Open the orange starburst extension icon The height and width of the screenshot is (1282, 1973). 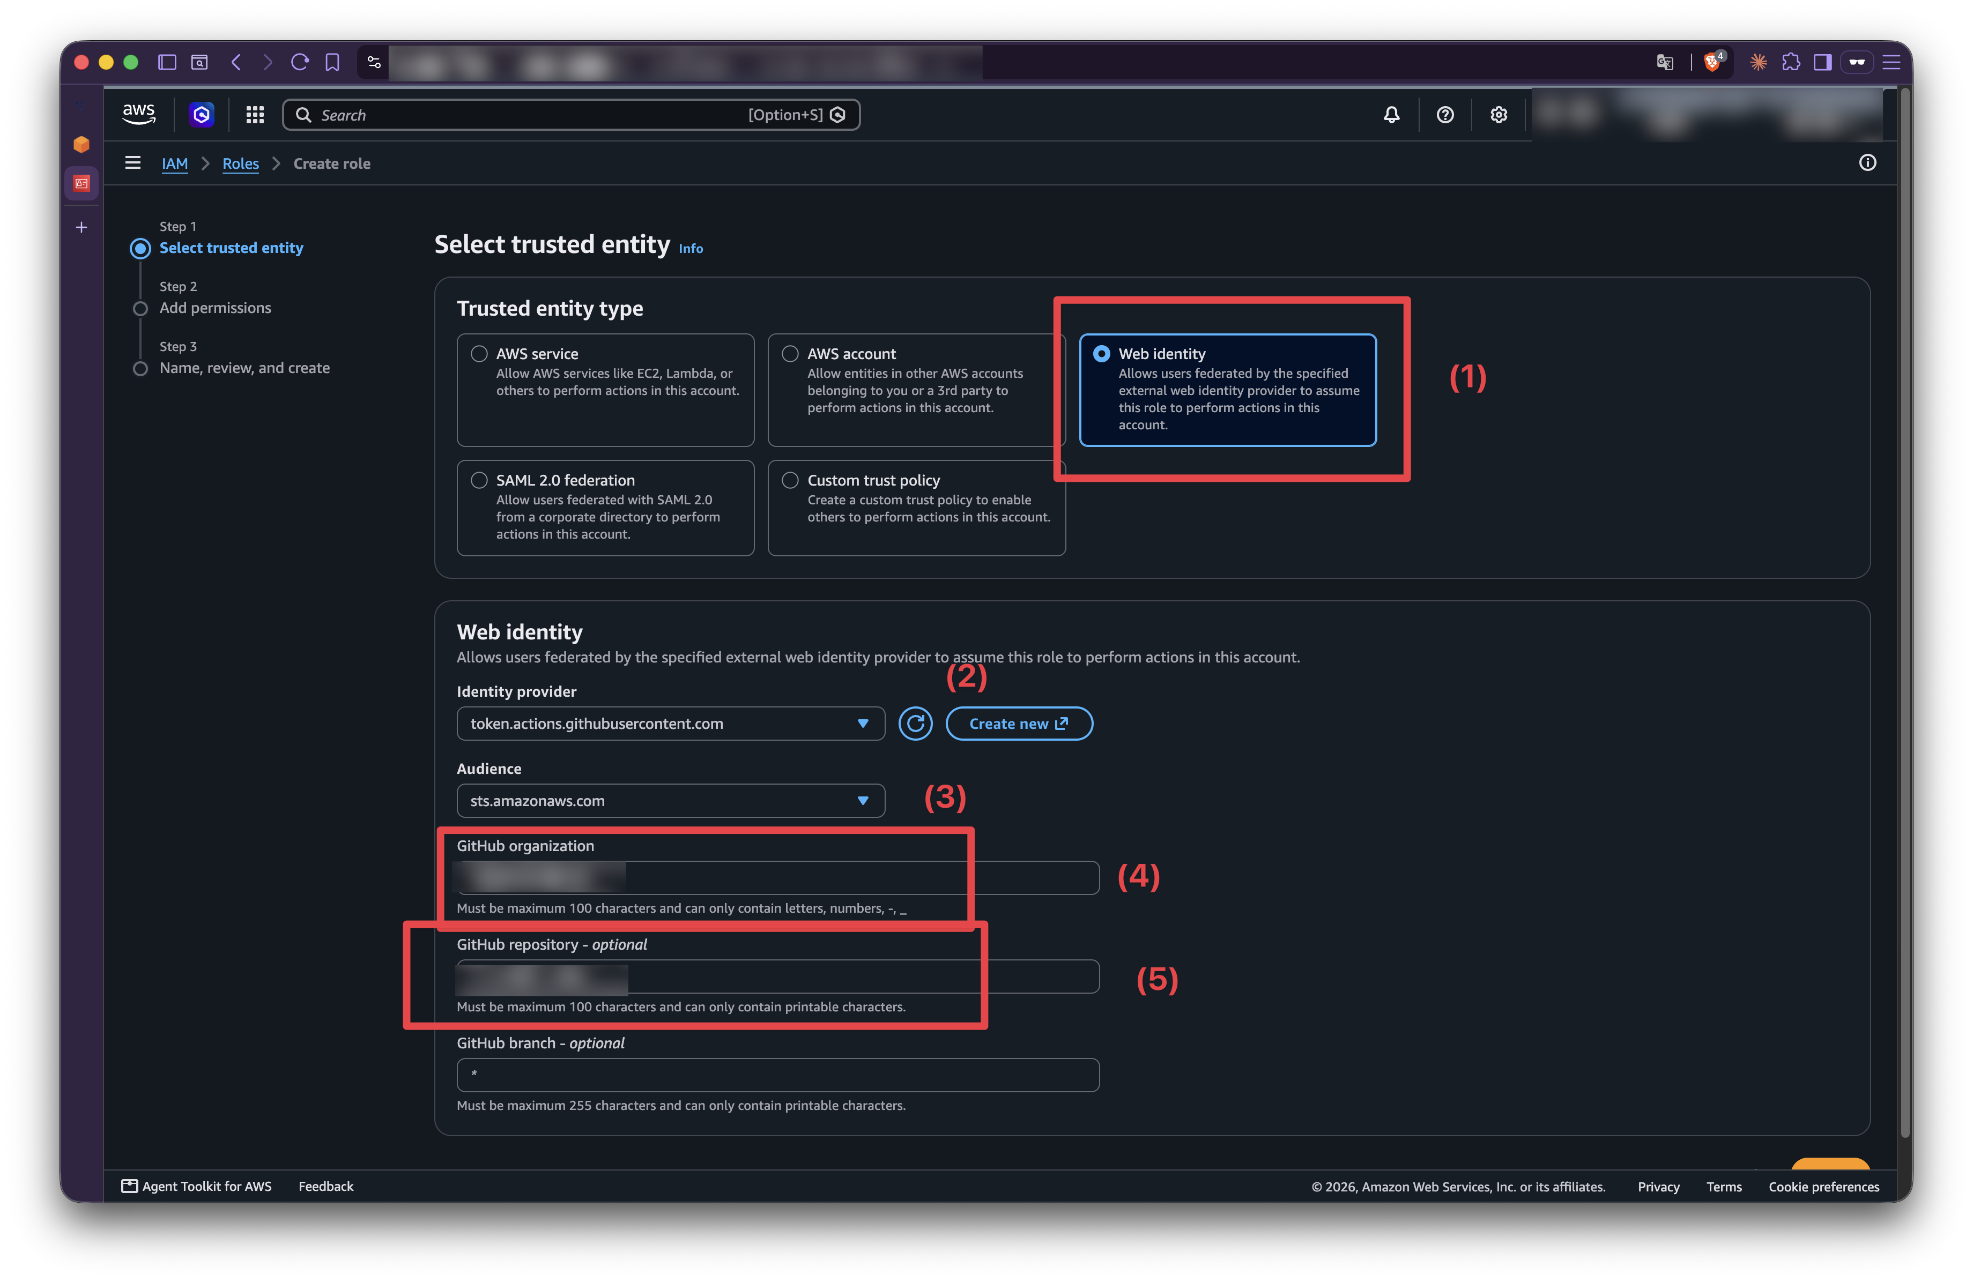click(1759, 62)
